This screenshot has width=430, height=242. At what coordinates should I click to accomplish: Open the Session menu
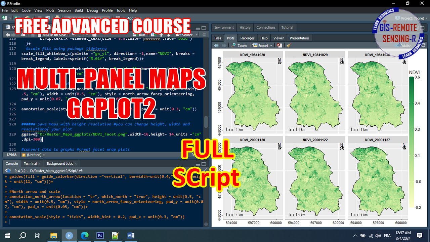click(64, 10)
